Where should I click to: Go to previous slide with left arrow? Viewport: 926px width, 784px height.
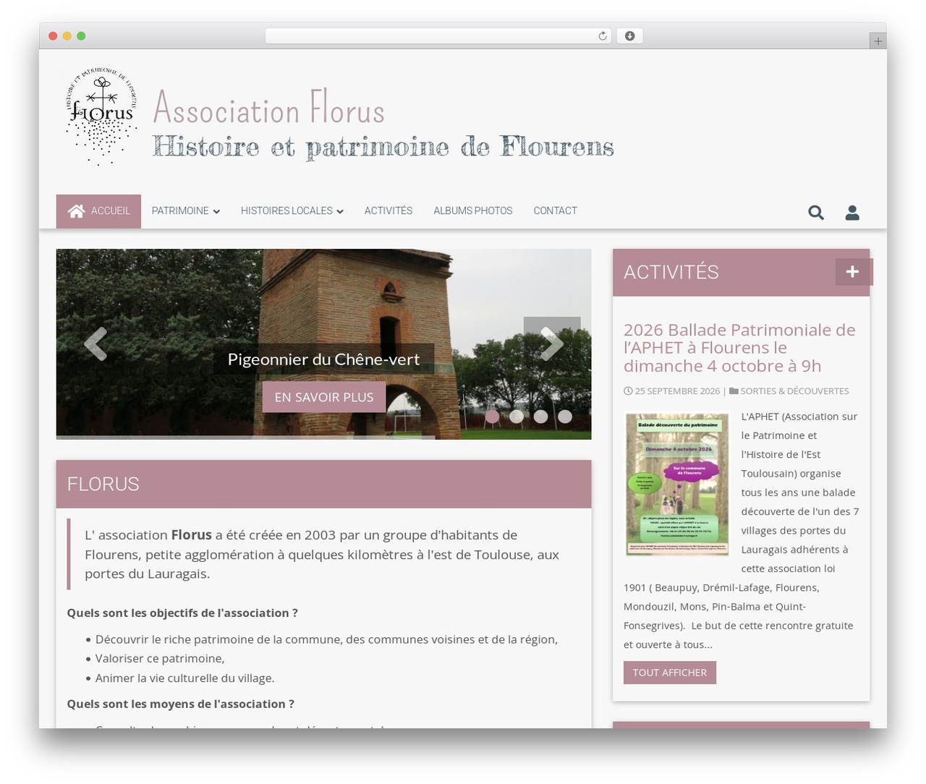[x=95, y=344]
